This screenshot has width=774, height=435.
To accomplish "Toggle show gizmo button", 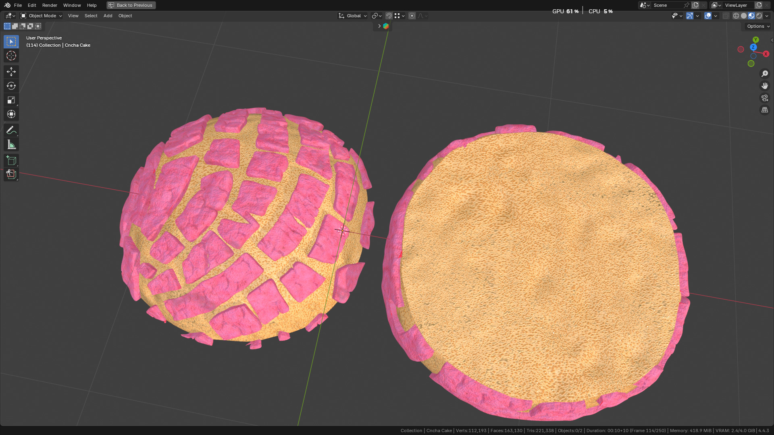I will pos(690,16).
